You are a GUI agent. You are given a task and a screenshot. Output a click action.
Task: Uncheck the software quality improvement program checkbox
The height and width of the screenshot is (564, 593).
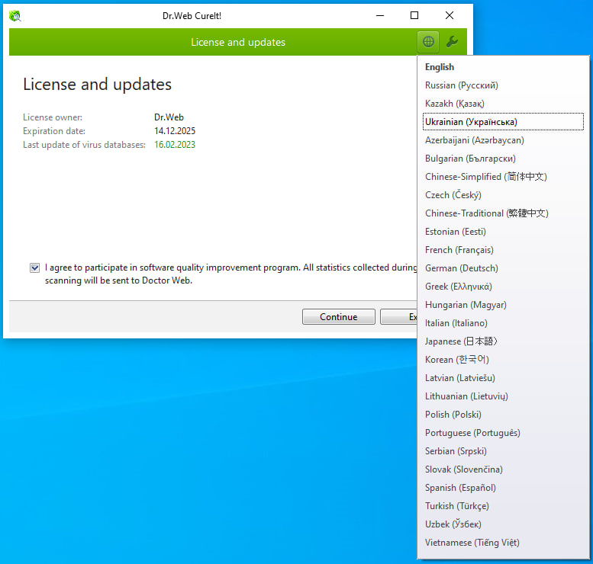point(35,268)
